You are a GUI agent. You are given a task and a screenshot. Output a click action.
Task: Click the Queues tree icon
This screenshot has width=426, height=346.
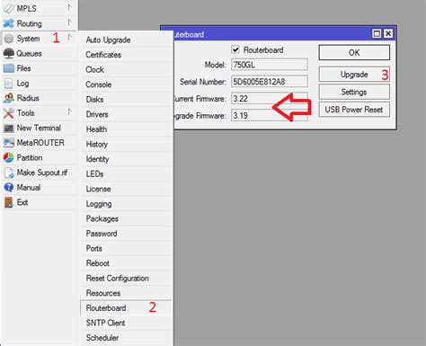[x=9, y=53]
